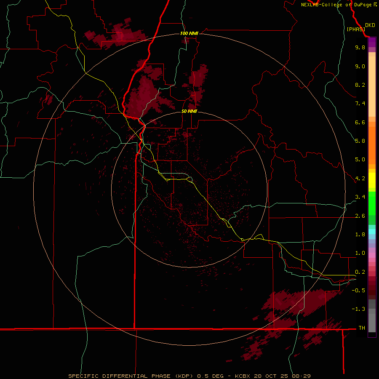This screenshot has width=379, height=379.
Task: Click the 100 NMI range ring label
Action: tap(189, 33)
